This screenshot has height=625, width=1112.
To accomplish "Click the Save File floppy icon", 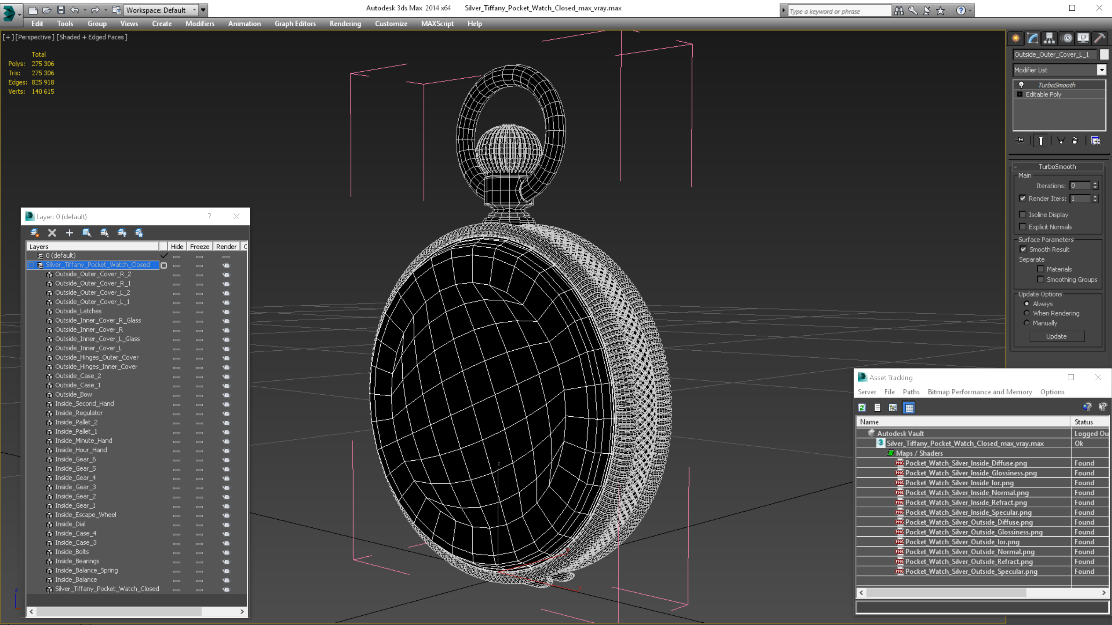I will point(61,10).
